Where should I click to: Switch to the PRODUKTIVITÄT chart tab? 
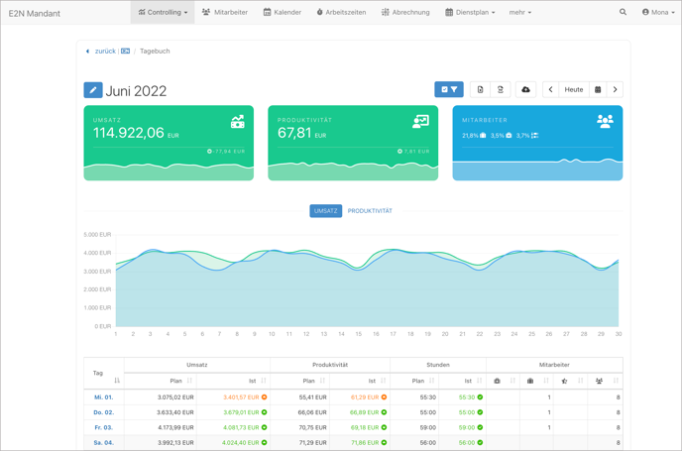pyautogui.click(x=370, y=211)
